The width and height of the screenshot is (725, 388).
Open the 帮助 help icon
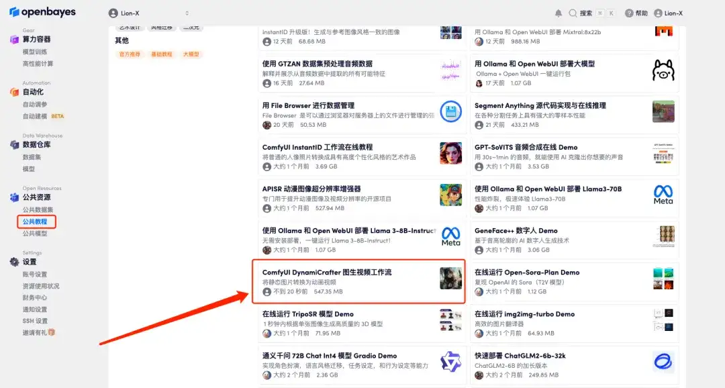click(629, 13)
